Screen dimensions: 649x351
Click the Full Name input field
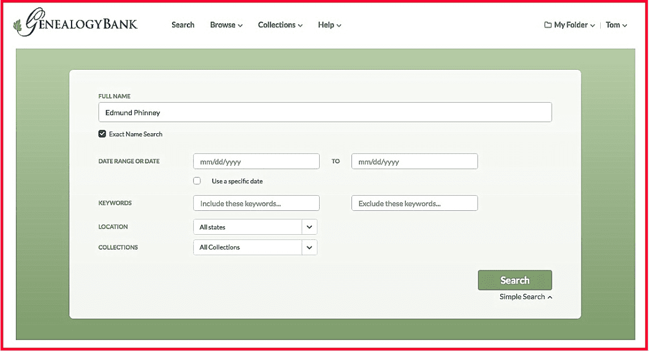(x=325, y=112)
